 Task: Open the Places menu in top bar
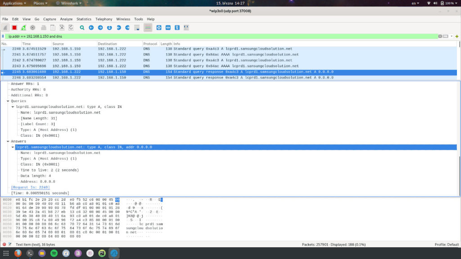click(40, 3)
